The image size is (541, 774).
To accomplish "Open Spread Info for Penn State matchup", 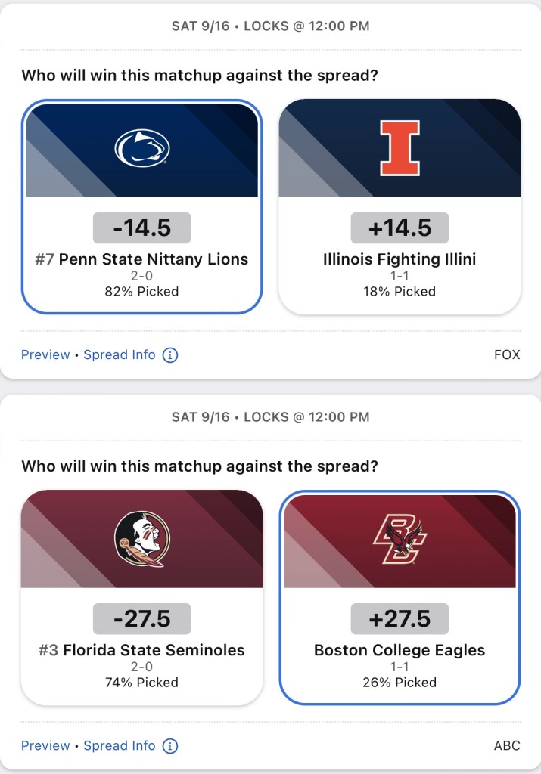I will point(119,354).
